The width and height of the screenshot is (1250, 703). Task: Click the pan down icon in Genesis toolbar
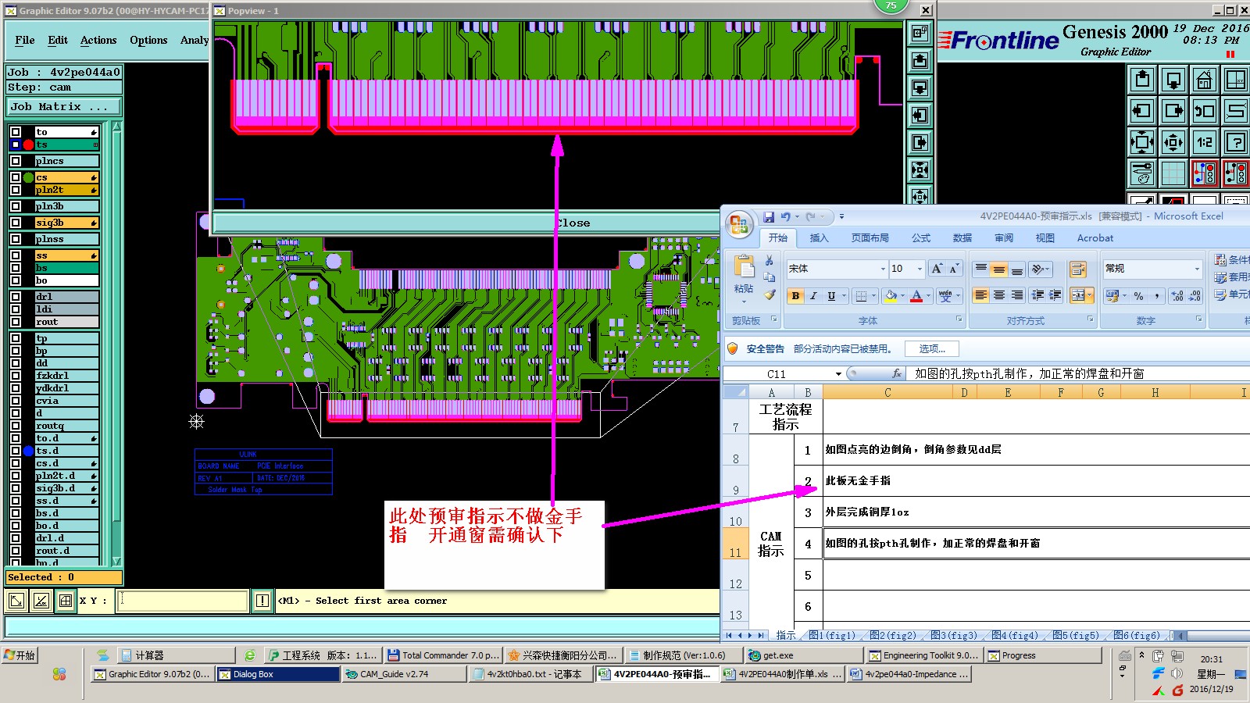pos(1173,80)
